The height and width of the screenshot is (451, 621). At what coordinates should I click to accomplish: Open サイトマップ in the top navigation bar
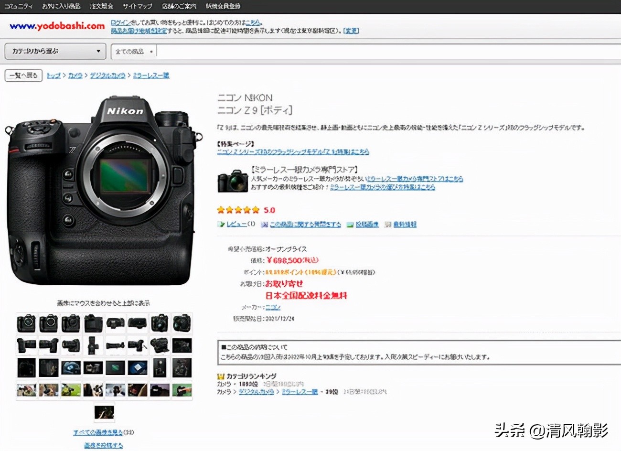coord(138,6)
